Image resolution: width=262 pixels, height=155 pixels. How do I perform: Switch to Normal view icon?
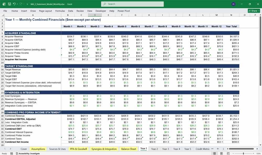point(215,153)
